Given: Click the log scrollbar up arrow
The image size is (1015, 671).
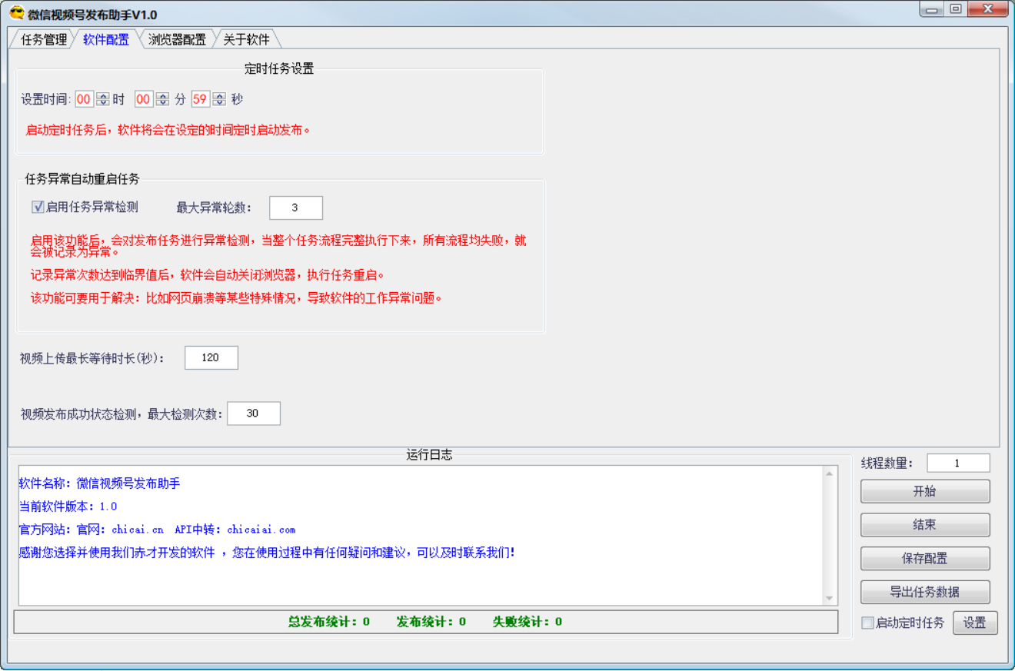Looking at the screenshot, I should point(829,473).
